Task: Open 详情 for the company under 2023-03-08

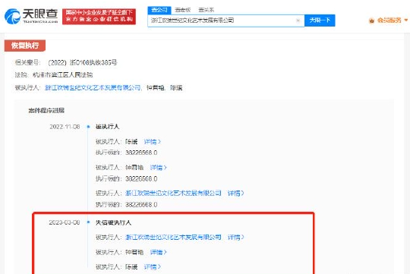Action: pos(236,237)
